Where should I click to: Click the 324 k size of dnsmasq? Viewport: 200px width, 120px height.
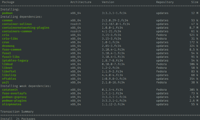pos(194,46)
